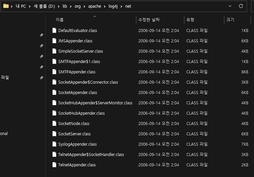Click CLASS 파일 type of SocketNode.class
The height and width of the screenshot is (177, 254).
pyautogui.click(x=197, y=123)
